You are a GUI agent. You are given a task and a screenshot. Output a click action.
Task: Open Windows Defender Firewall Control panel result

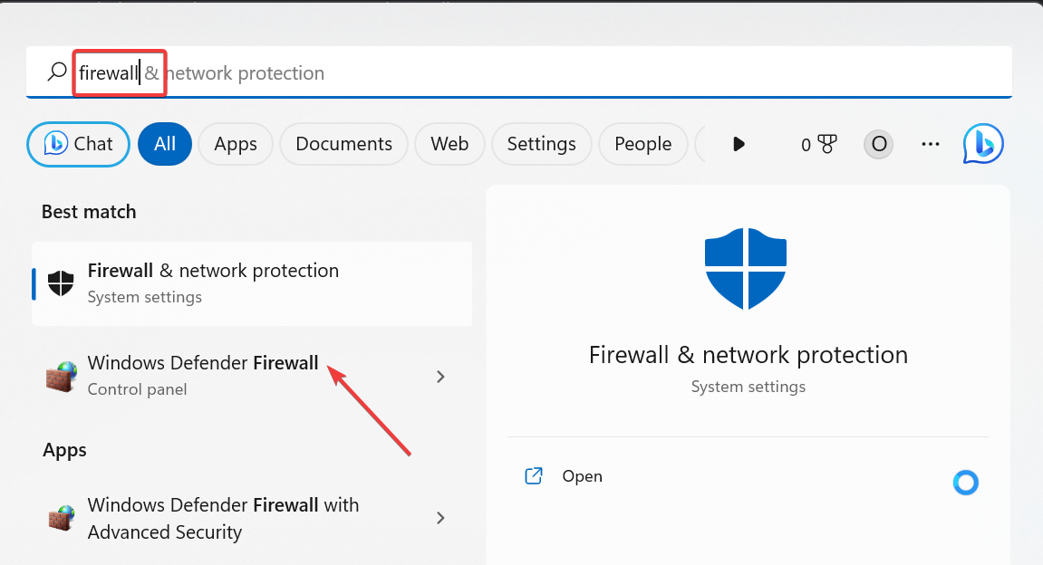coord(252,377)
